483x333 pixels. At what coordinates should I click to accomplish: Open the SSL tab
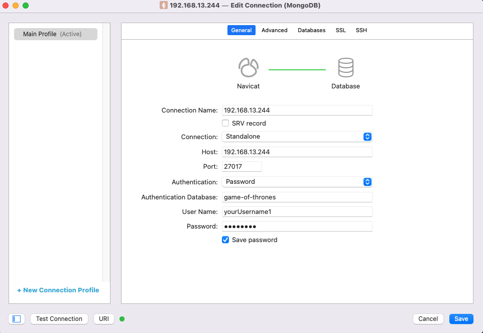341,30
